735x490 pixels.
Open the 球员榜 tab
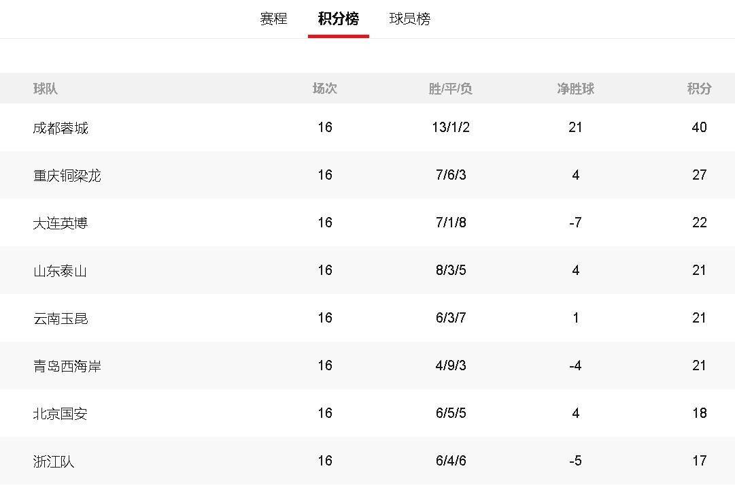410,19
